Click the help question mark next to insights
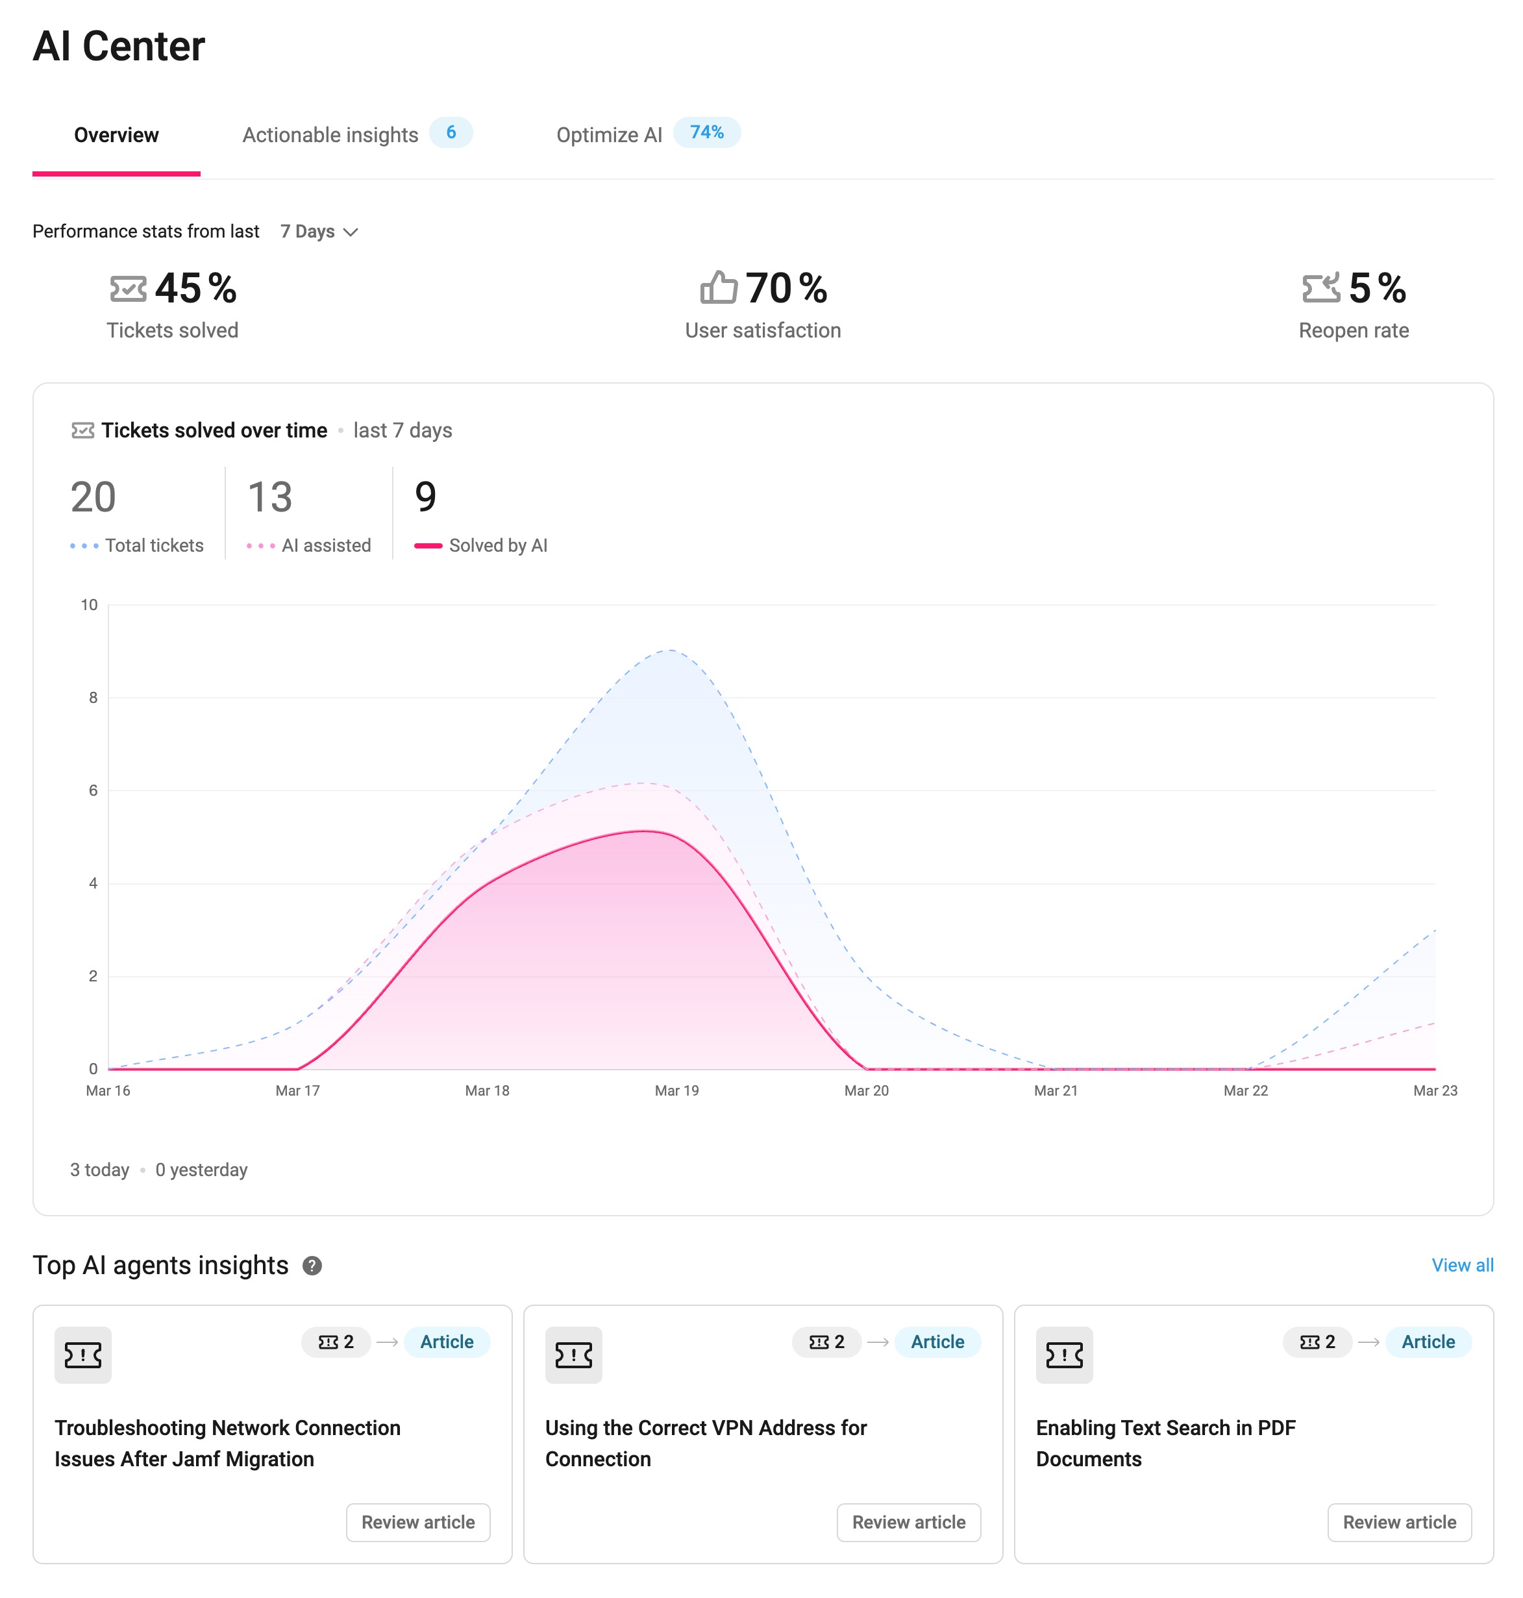The image size is (1523, 1598). pos(312,1265)
